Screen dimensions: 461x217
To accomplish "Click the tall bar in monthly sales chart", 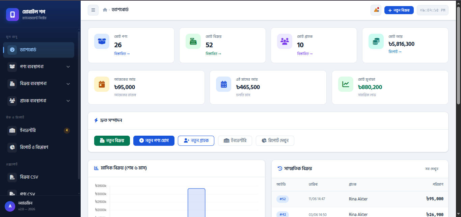I will tap(196, 202).
